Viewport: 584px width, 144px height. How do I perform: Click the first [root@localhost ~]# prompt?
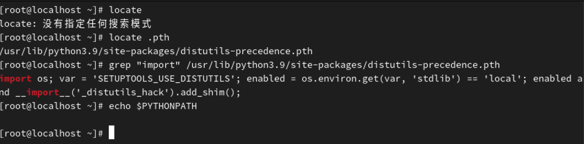51,10
